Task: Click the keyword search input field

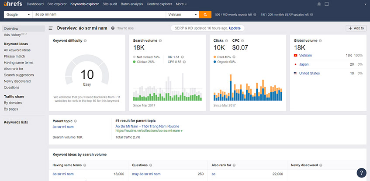Action: (99, 14)
